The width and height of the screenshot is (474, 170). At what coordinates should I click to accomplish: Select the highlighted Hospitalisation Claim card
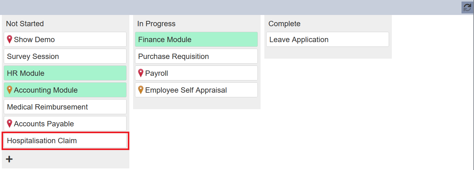(x=65, y=141)
